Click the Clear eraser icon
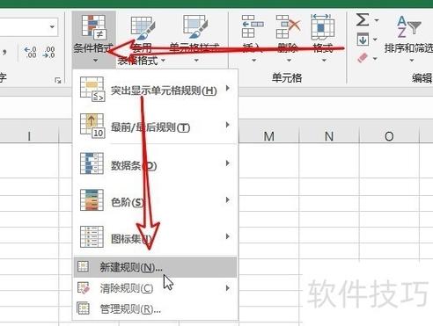The image size is (433, 326). click(363, 58)
